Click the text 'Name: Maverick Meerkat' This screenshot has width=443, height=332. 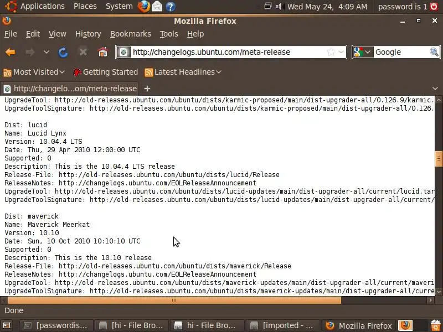(x=47, y=225)
